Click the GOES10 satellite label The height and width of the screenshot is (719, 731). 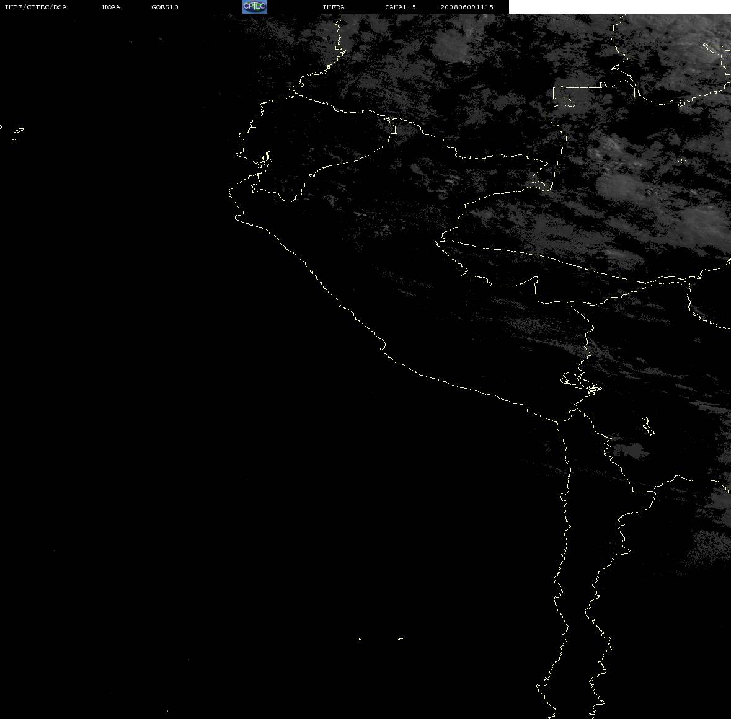tap(165, 7)
